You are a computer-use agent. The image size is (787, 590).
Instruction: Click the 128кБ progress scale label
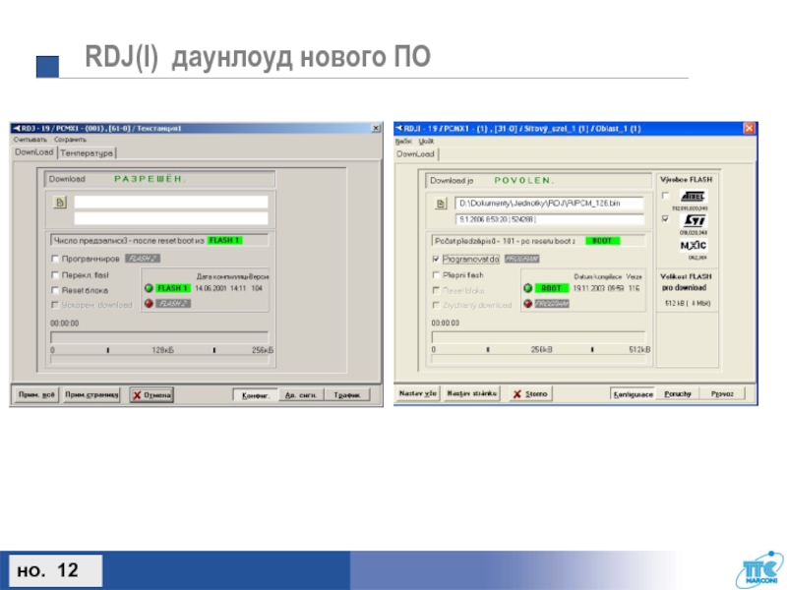pos(162,350)
